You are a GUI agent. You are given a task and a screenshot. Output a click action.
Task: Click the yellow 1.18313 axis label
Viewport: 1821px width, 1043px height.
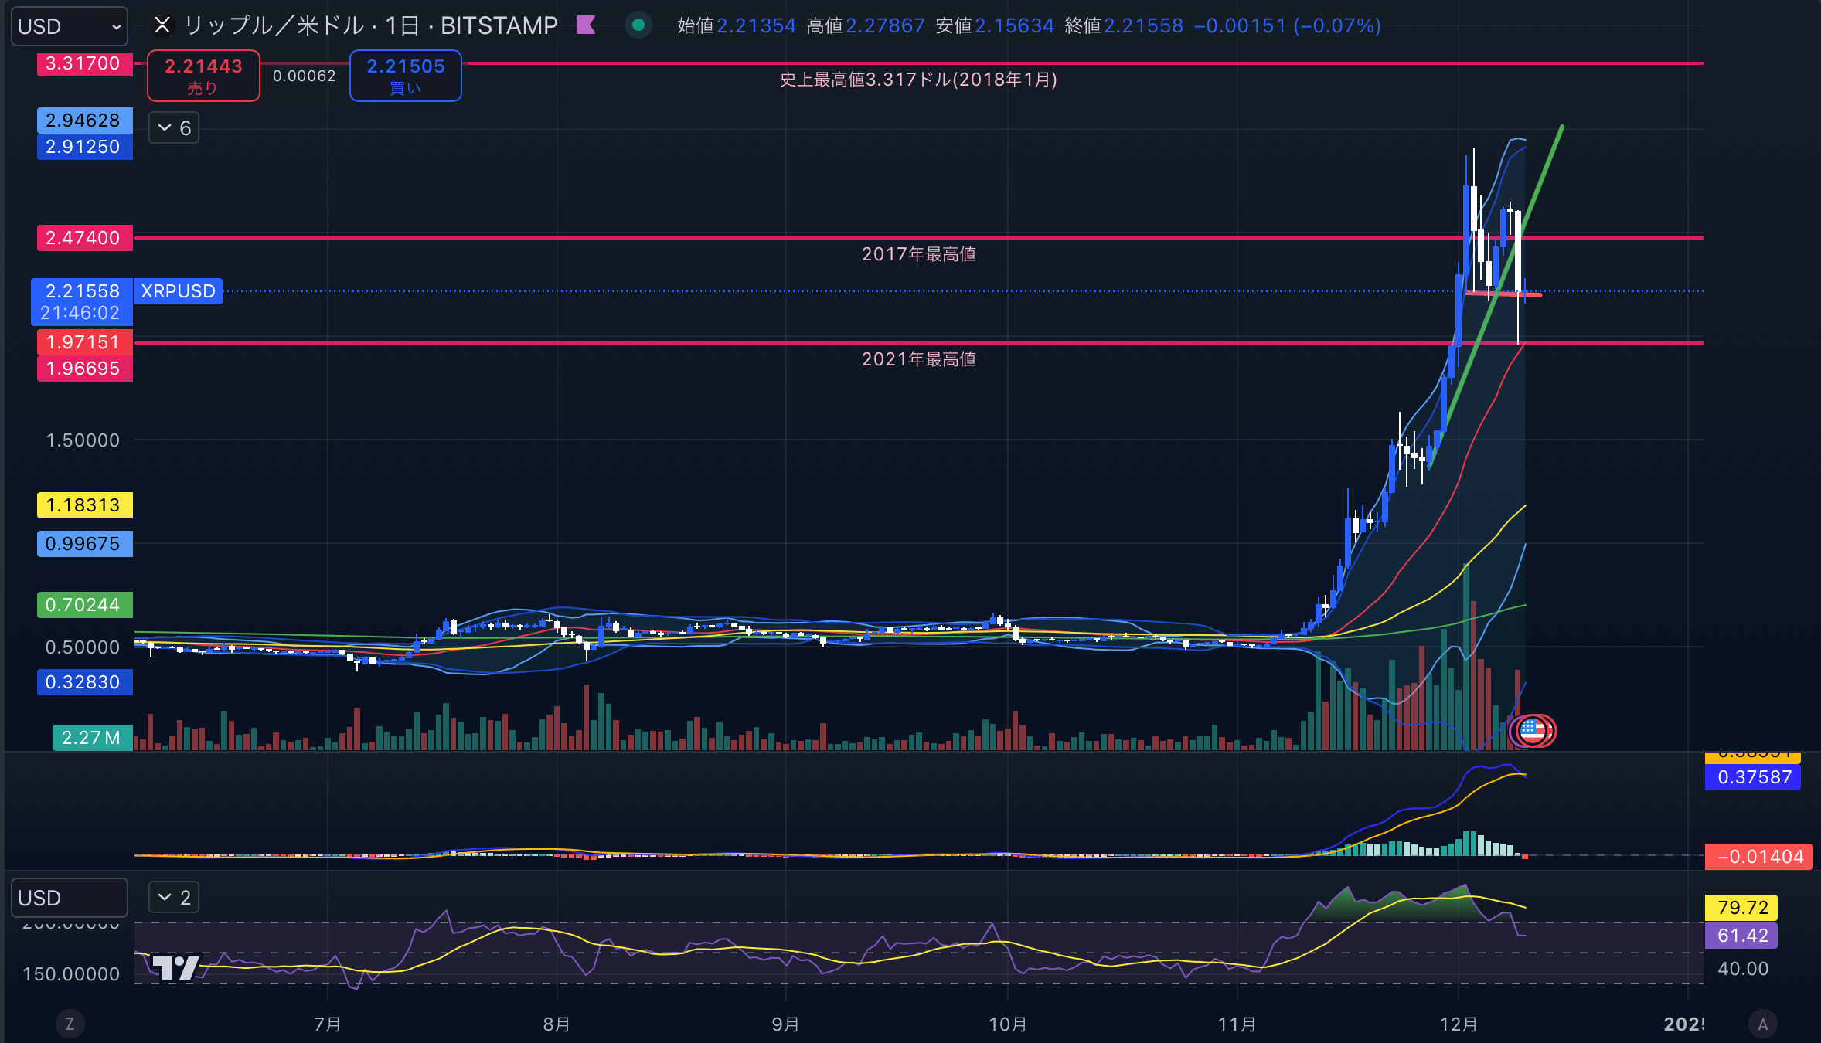[85, 505]
